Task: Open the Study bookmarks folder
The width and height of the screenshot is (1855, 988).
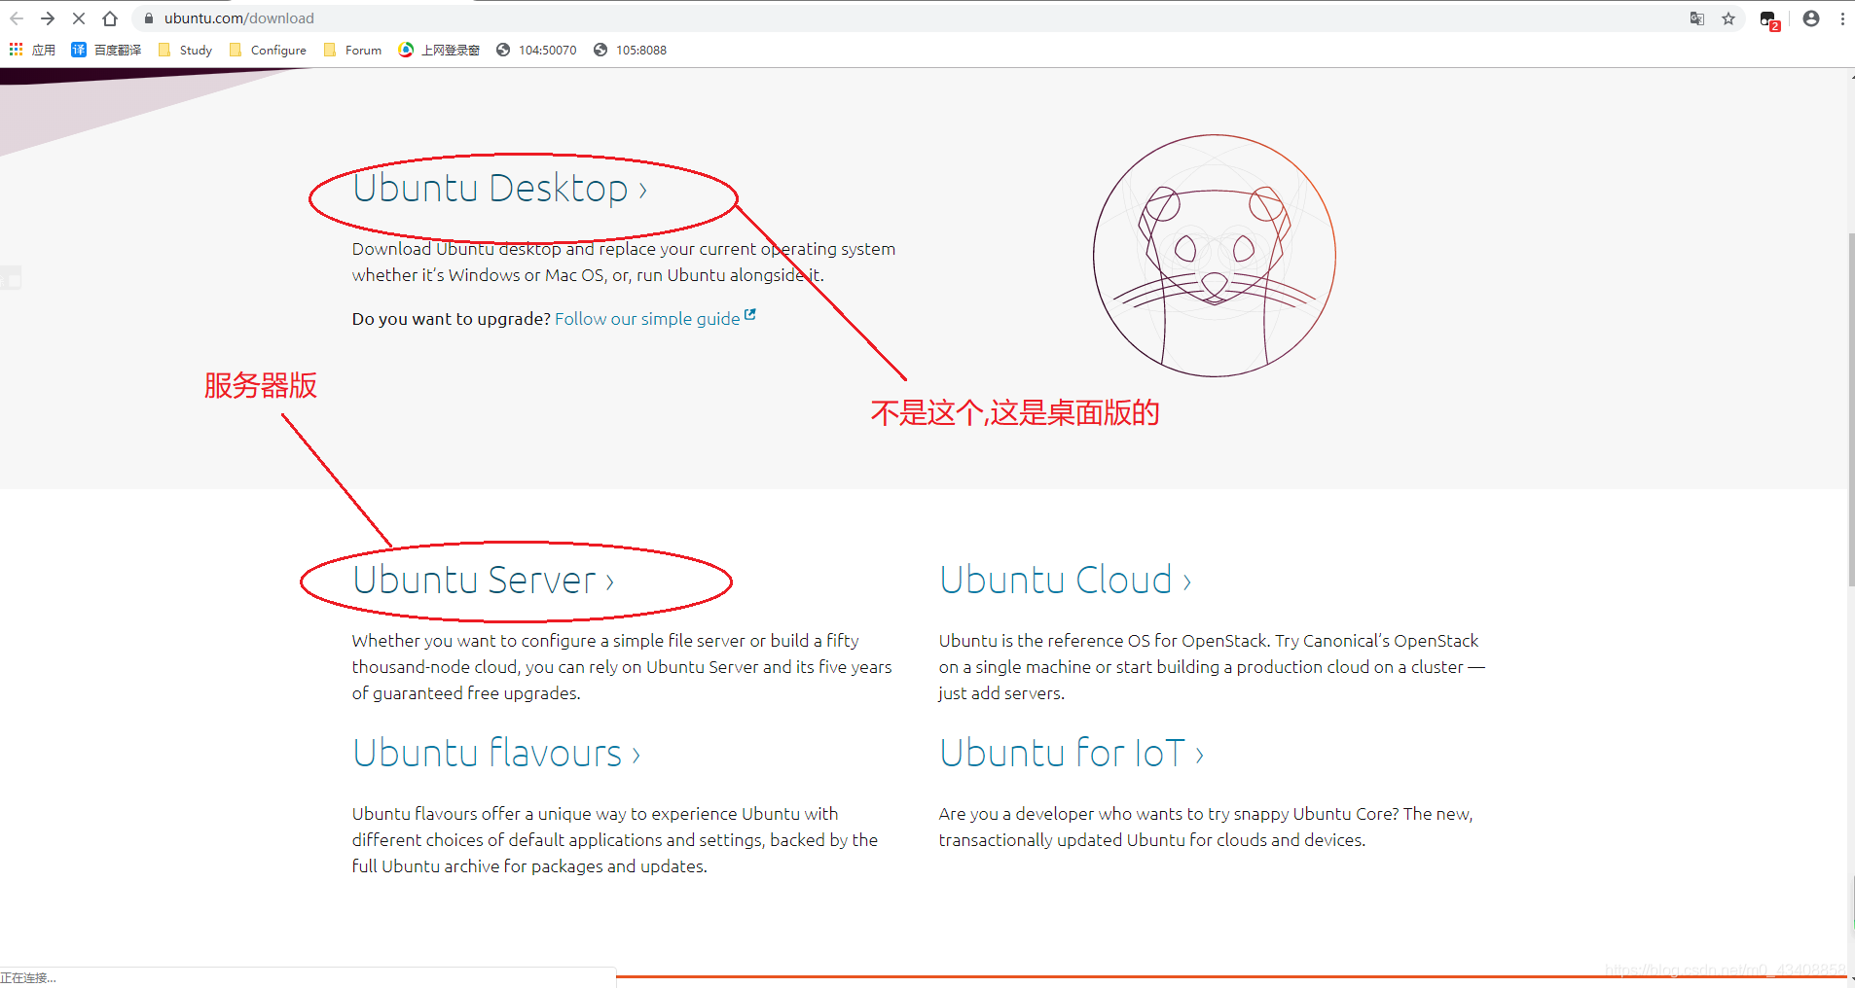Action: click(185, 50)
